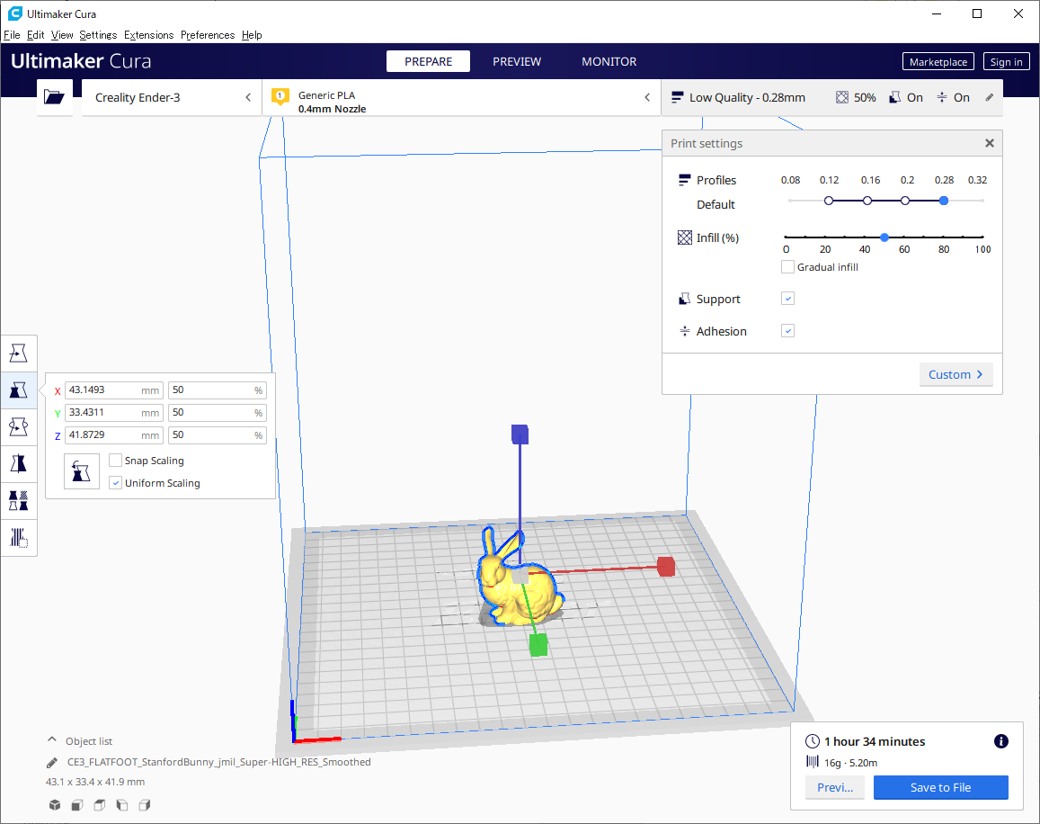Click print time info icon
Image resolution: width=1040 pixels, height=824 pixels.
pos(1001,741)
